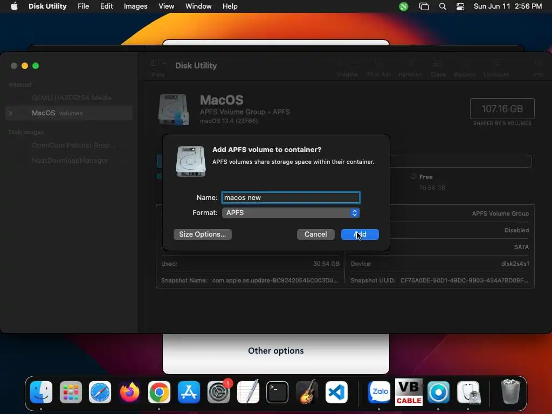
Task: Open Visual Studio Code from the Dock
Action: 336,392
